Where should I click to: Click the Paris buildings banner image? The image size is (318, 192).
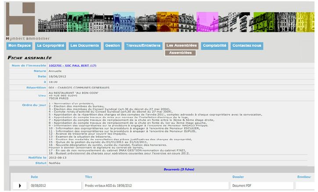pyautogui.click(x=176, y=22)
